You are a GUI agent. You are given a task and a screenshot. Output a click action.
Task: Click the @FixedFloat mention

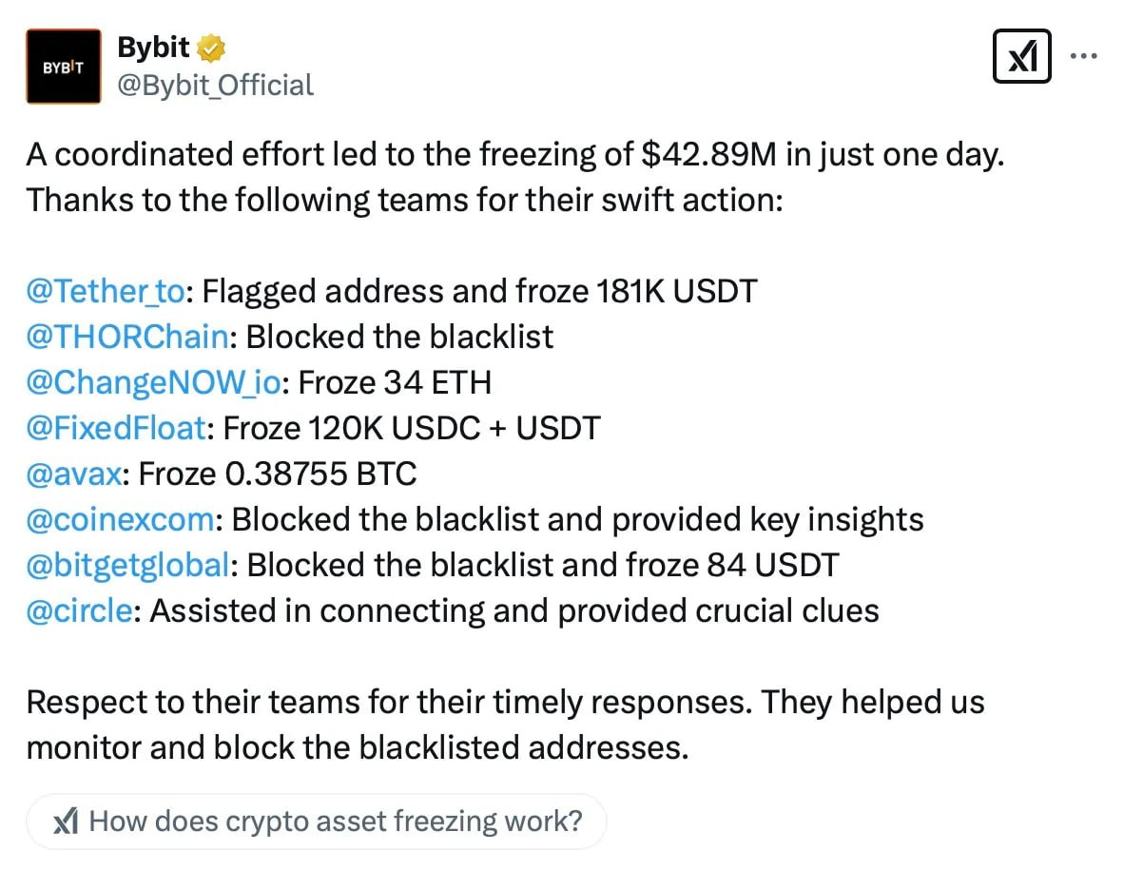(114, 428)
